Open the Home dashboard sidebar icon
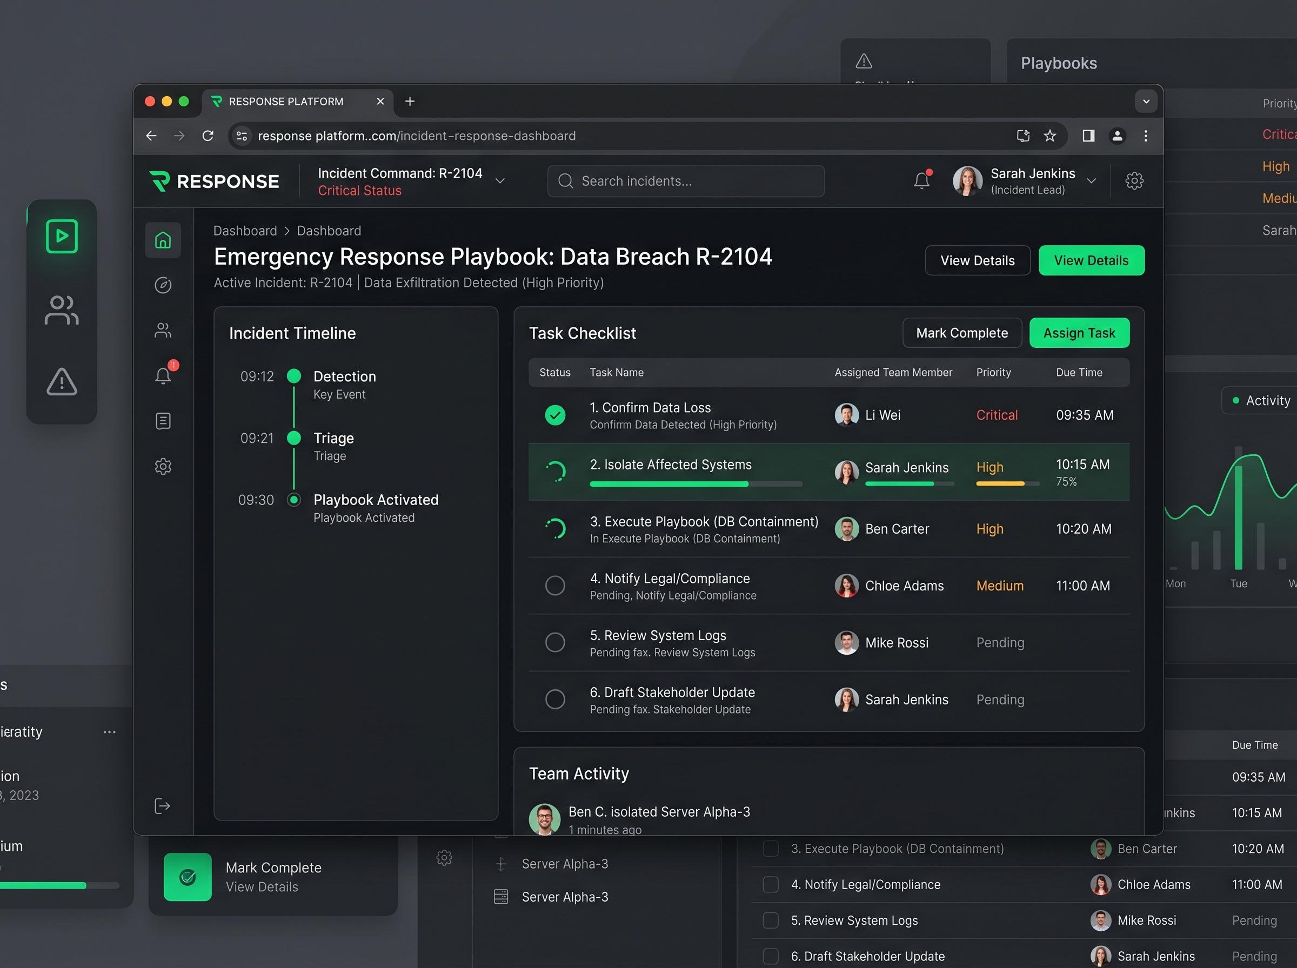 pos(163,240)
